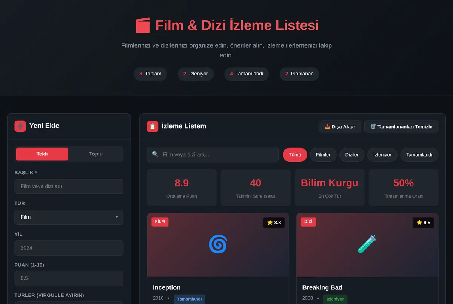Export the list with Dışa Aktar
The height and width of the screenshot is (304, 453).
[340, 127]
